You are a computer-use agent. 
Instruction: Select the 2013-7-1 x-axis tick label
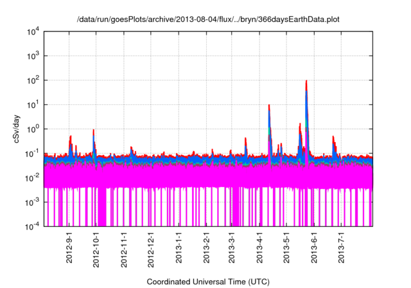point(340,249)
